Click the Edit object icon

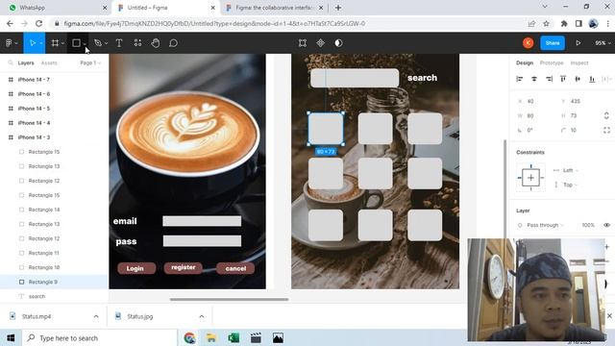[x=303, y=43]
